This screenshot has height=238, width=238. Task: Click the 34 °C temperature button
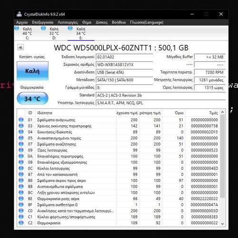coord(32,99)
